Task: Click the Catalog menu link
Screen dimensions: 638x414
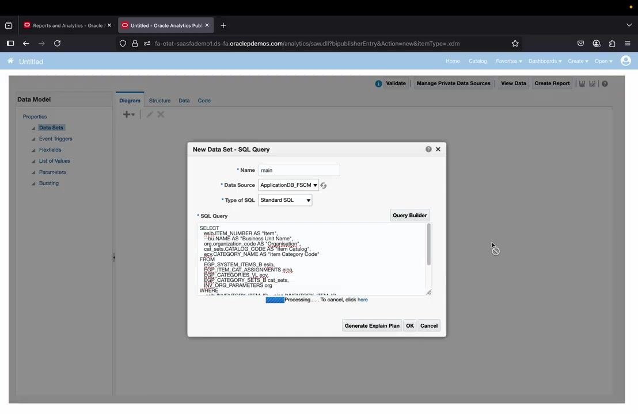Action: click(478, 61)
